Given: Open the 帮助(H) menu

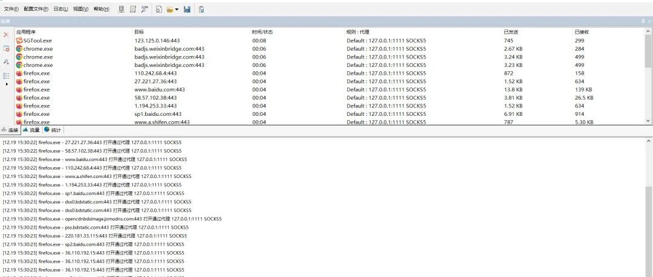Looking at the screenshot, I should coord(101,9).
